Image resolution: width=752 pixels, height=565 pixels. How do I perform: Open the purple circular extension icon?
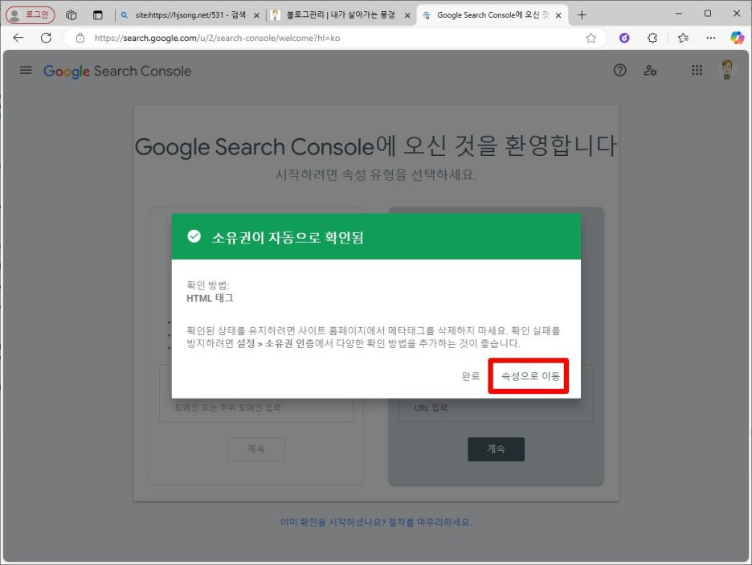624,38
